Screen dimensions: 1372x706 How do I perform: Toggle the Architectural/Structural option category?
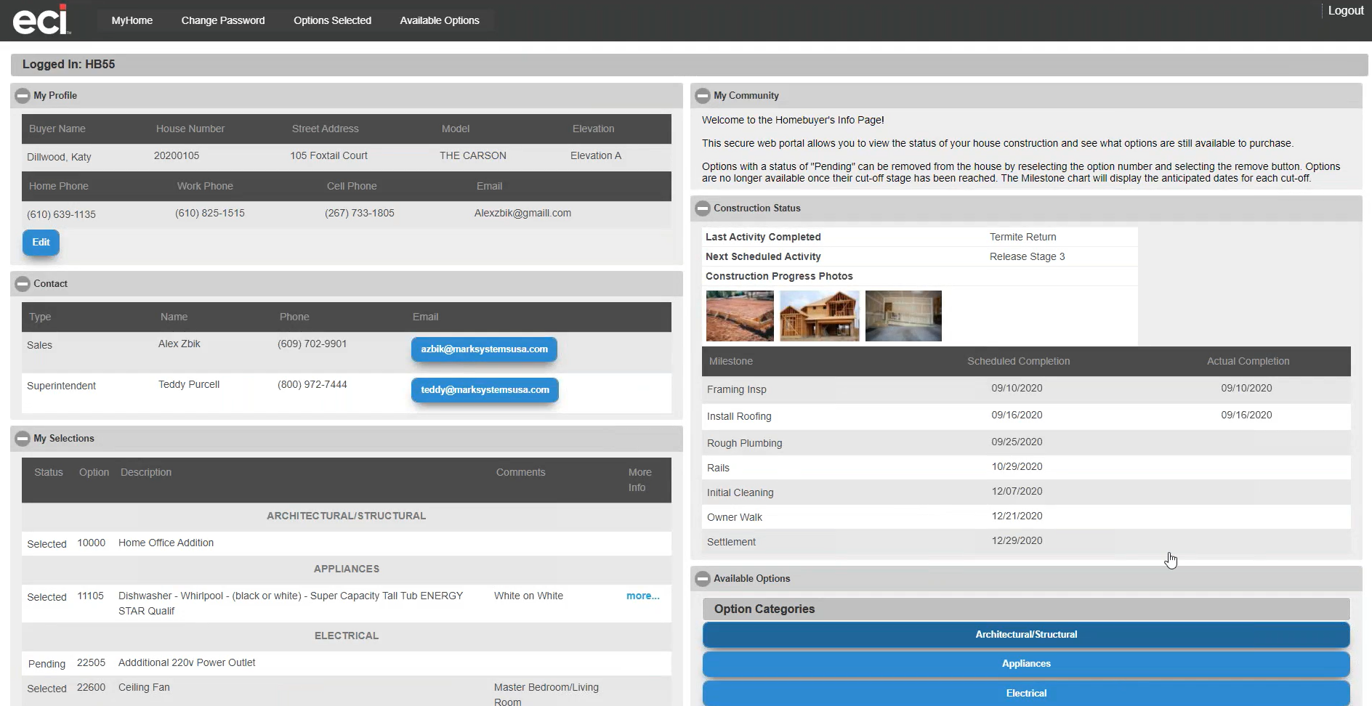point(1026,634)
